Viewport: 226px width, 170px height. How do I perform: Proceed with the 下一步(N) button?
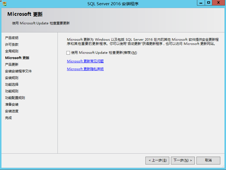coord(183,160)
